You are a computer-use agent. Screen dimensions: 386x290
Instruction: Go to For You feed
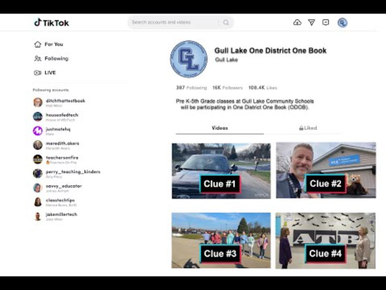pyautogui.click(x=49, y=44)
